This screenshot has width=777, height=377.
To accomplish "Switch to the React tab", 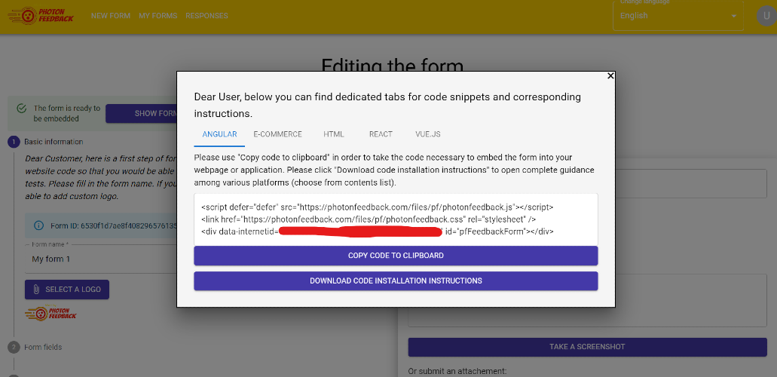I will pyautogui.click(x=381, y=134).
